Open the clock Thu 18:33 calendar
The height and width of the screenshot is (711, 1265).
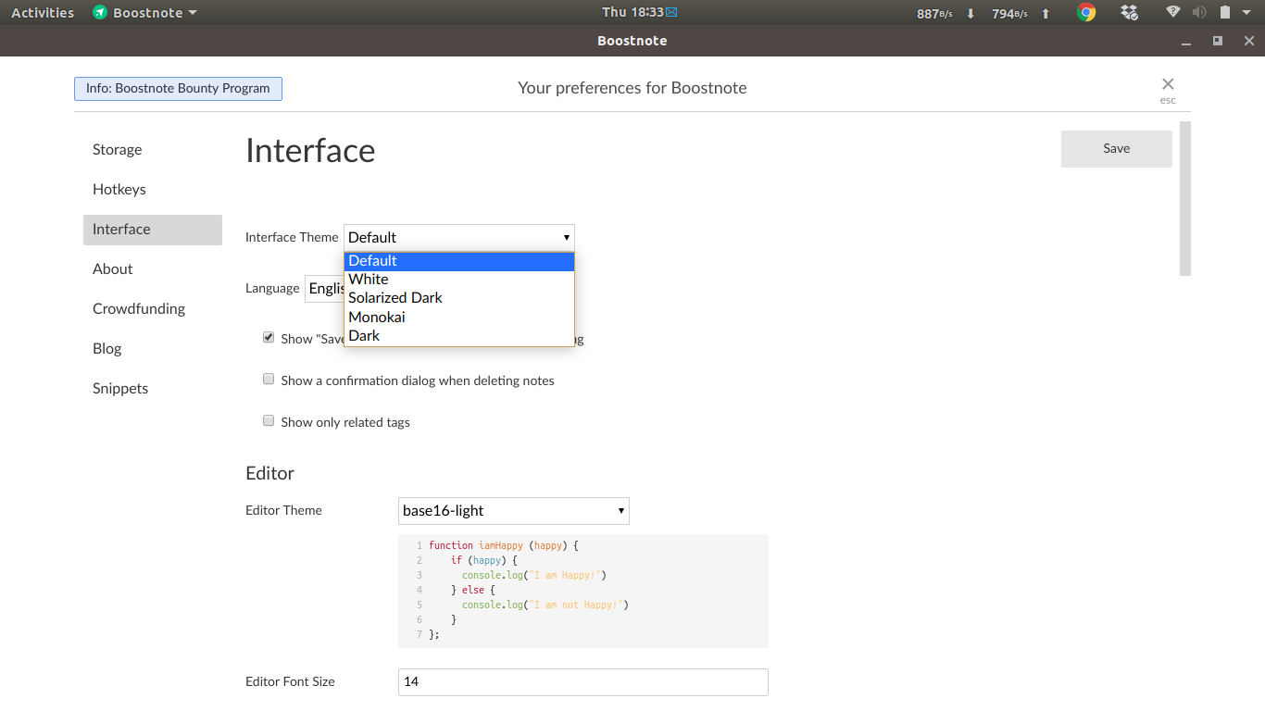point(632,12)
